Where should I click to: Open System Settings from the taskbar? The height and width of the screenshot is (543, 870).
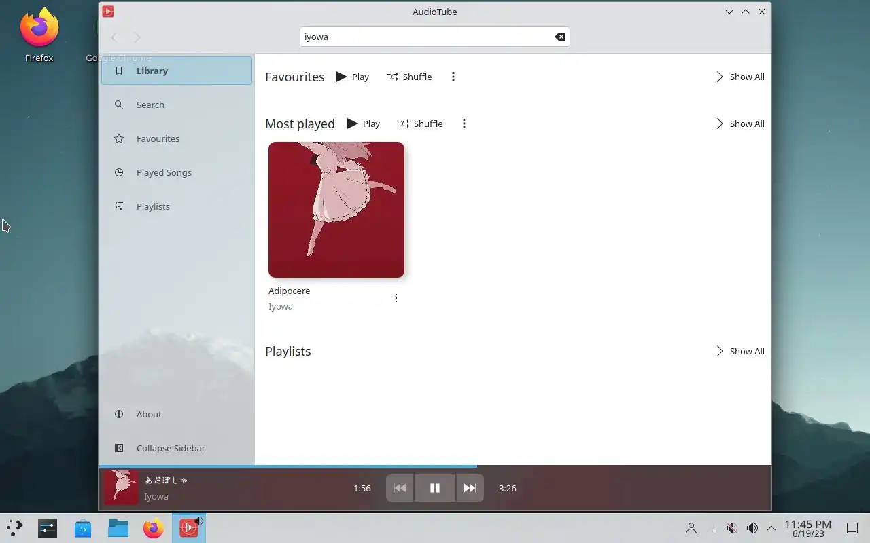48,528
